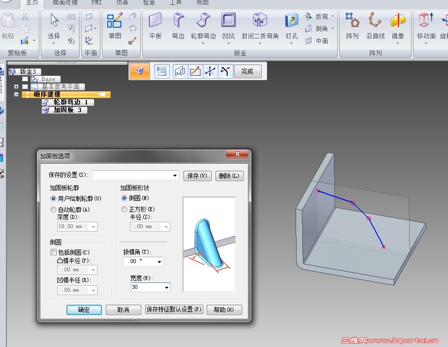Screen dimensions: 448x347
Task: Toggle the Base visibility checkbox
Action: (x=25, y=79)
